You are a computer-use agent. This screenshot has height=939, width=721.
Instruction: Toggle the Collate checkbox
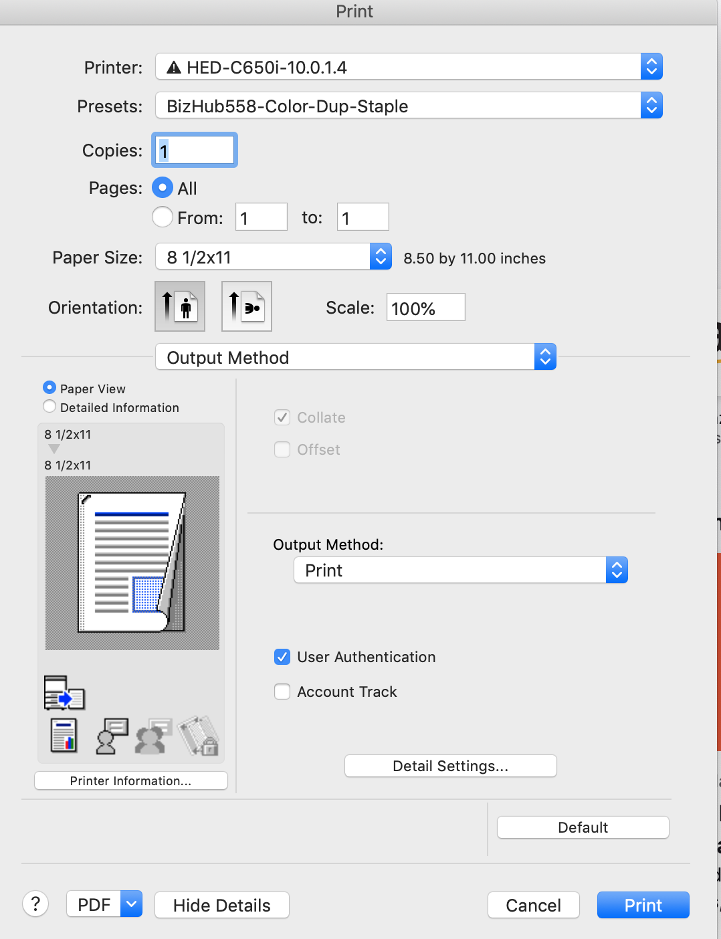(282, 417)
